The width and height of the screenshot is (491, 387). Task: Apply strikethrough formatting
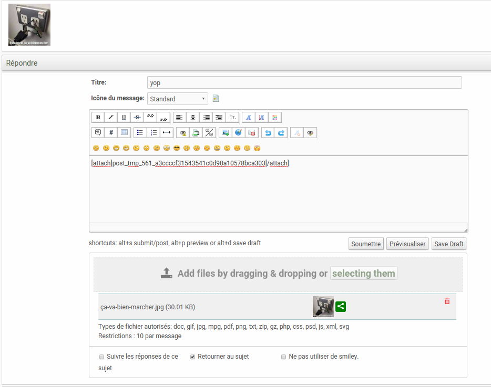click(137, 118)
